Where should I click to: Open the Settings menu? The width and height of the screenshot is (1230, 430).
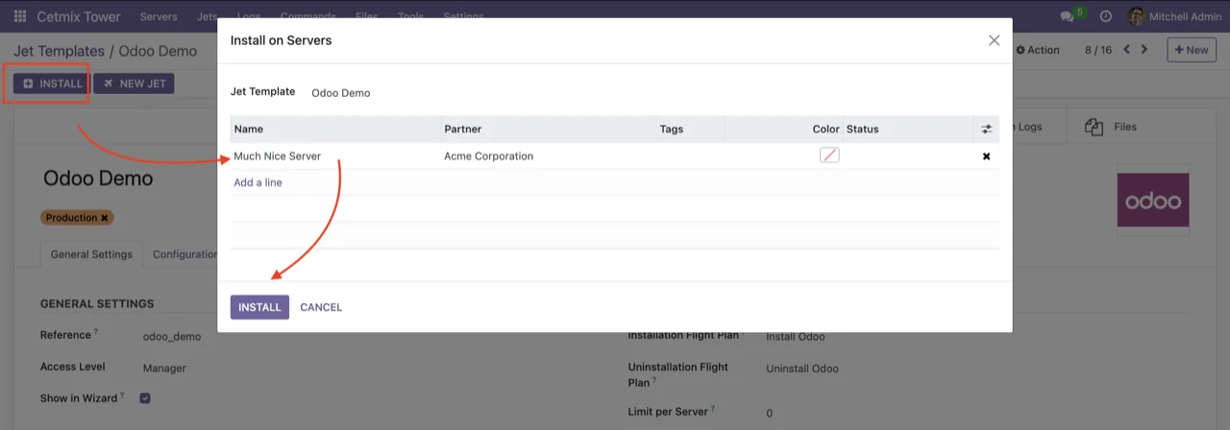pyautogui.click(x=463, y=16)
